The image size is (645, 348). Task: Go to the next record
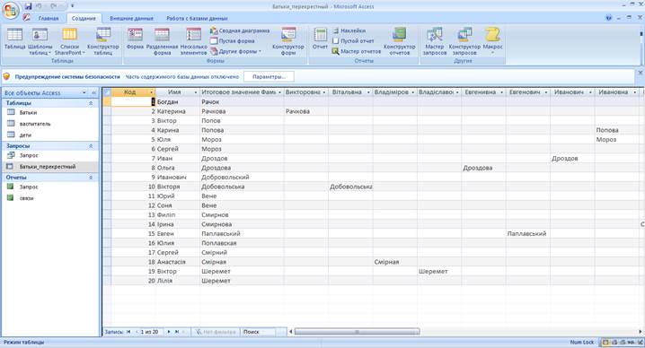tap(169, 332)
